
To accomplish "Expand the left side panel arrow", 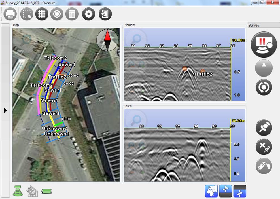I will 5,110.
